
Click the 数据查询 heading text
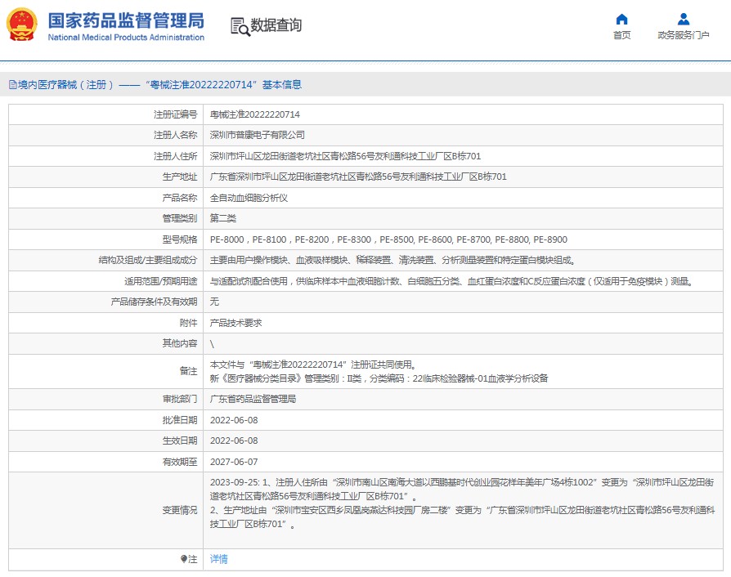click(276, 25)
